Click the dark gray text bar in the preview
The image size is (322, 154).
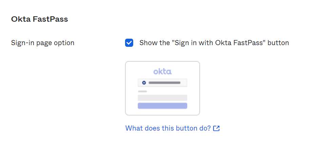(x=164, y=82)
